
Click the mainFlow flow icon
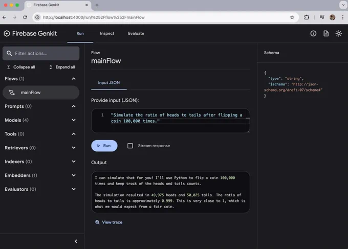(x=12, y=93)
